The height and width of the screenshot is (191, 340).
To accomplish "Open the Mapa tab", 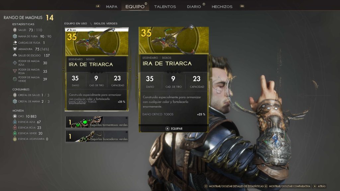I will 112,7.
